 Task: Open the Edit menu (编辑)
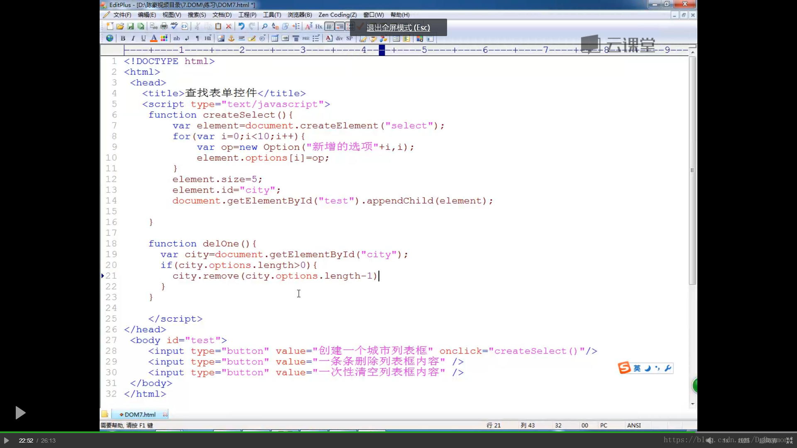point(147,15)
